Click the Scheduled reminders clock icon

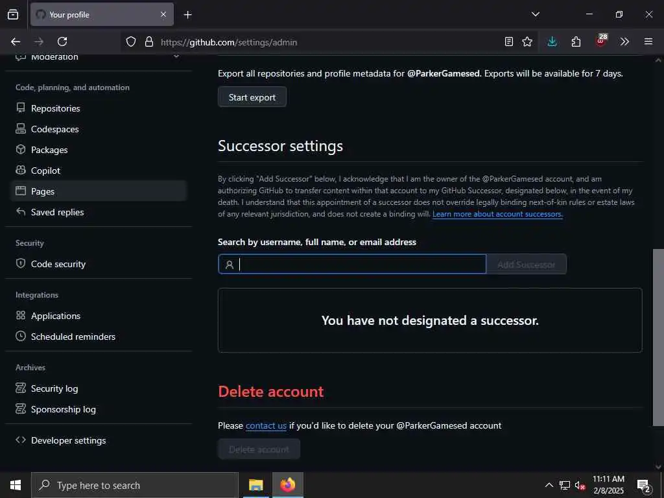(20, 337)
